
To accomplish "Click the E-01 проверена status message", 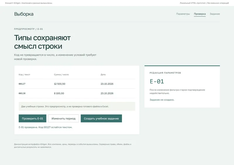I will [x=45, y=127].
